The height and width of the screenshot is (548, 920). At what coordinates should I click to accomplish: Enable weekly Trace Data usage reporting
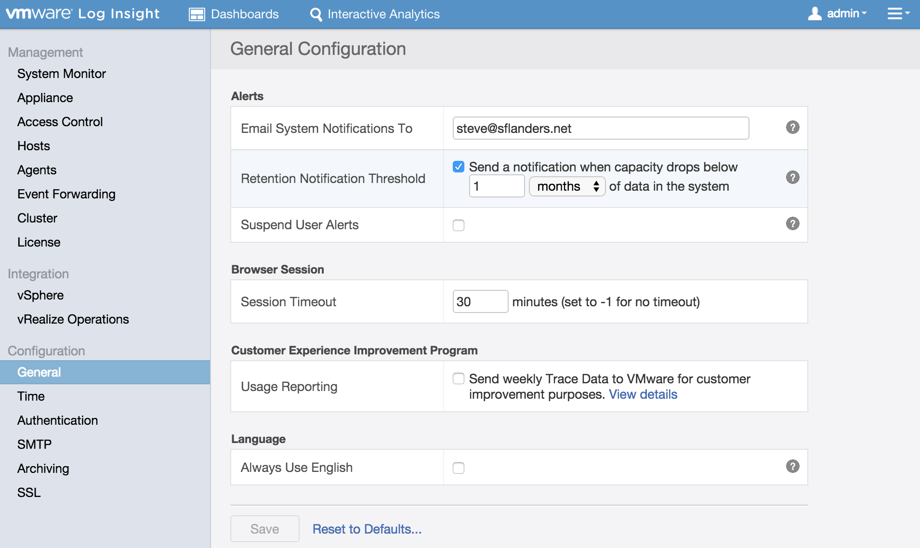[x=459, y=379]
